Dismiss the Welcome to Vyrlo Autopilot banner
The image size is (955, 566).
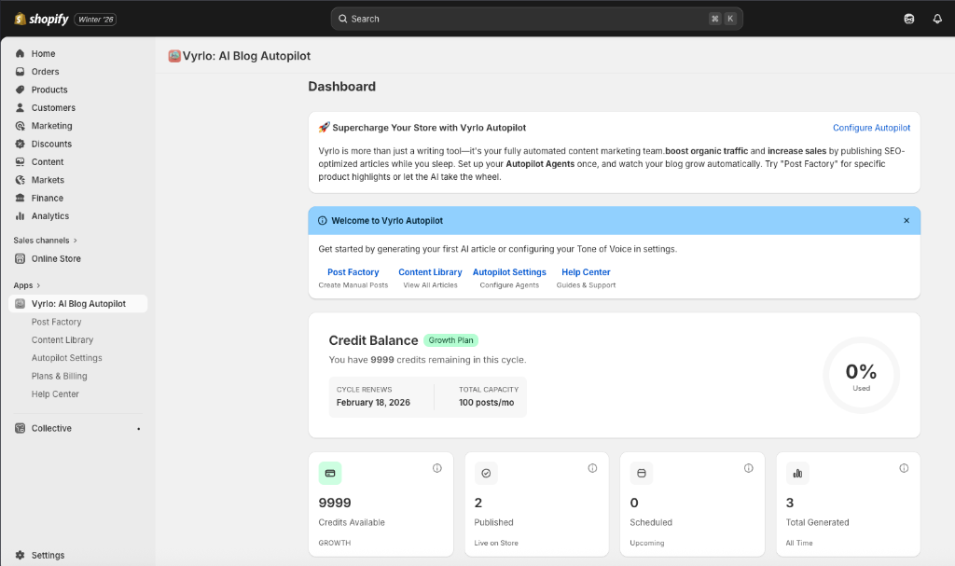point(907,221)
